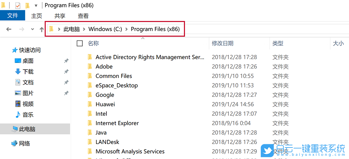Click the up-one-level arrow
The height and width of the screenshot is (159, 349).
coord(42,29)
